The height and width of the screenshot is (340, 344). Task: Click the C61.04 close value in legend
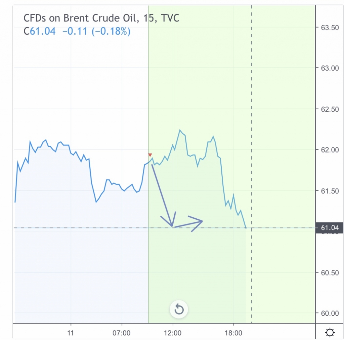[x=40, y=32]
